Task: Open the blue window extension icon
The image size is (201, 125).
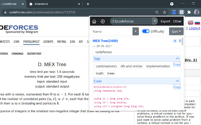Action: 174,12
